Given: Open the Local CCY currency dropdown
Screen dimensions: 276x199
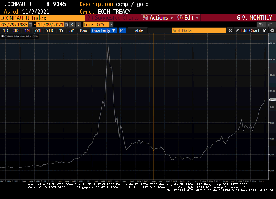Looking at the screenshot, I should tap(97, 24).
